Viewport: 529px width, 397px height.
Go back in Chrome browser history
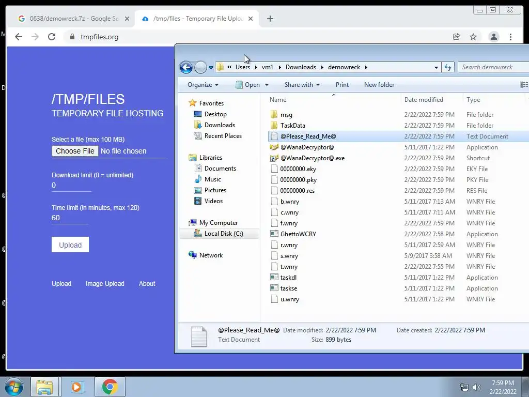point(19,37)
